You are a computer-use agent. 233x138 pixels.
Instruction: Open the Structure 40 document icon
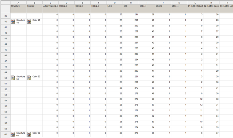click(13, 22)
